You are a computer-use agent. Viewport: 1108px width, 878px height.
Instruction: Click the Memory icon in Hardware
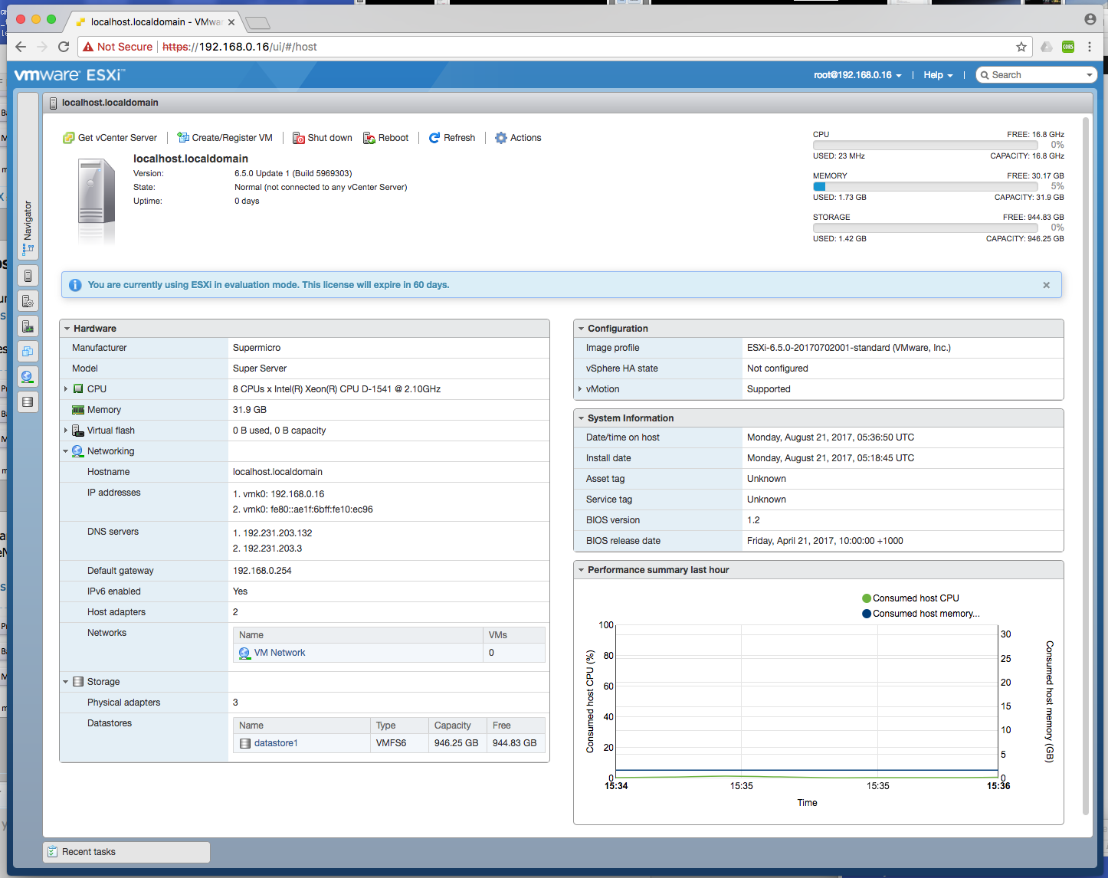point(78,410)
